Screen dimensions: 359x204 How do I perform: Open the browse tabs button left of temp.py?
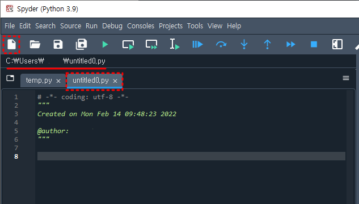(10, 78)
